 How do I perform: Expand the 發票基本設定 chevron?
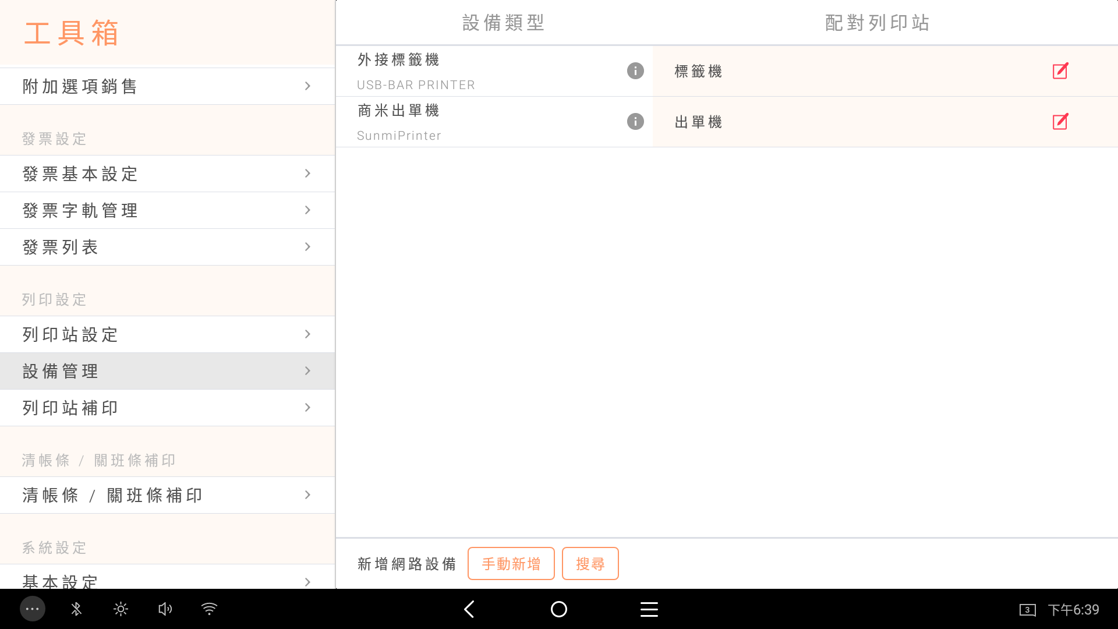tap(307, 174)
